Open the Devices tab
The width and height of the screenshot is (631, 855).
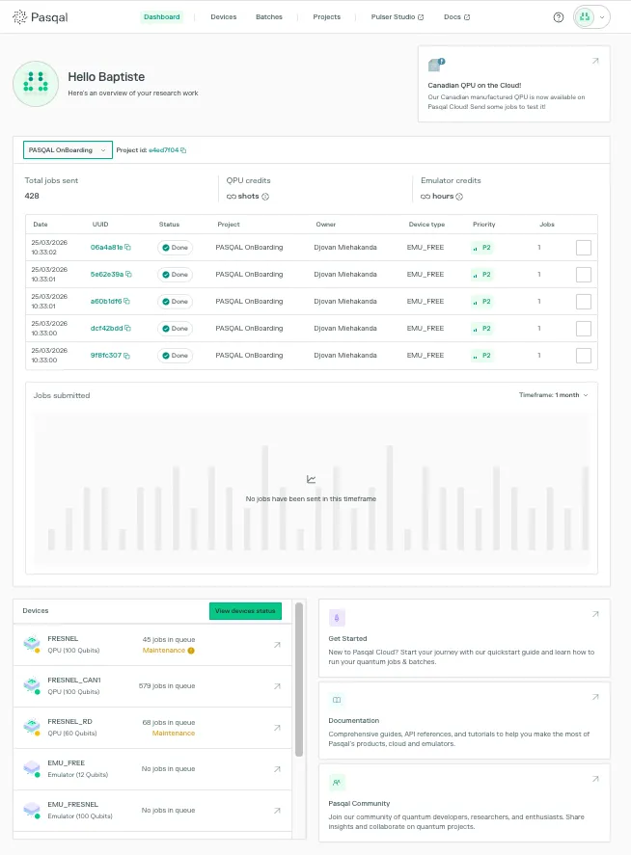(224, 17)
